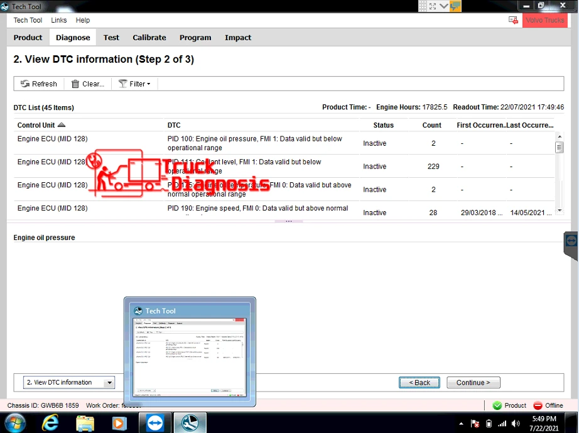Switch to the Program tab
This screenshot has width=579, height=433.
195,38
